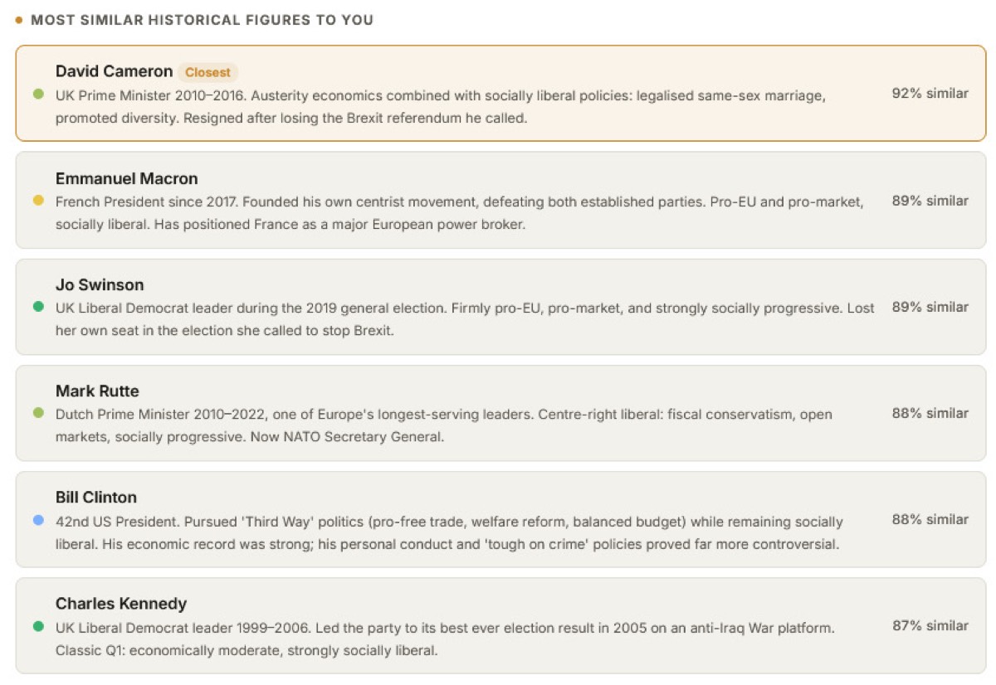Click the orange bullet before the section heading
996x685 pixels.
point(19,20)
